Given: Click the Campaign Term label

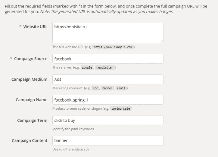Looking at the screenshot, I should [32, 120].
